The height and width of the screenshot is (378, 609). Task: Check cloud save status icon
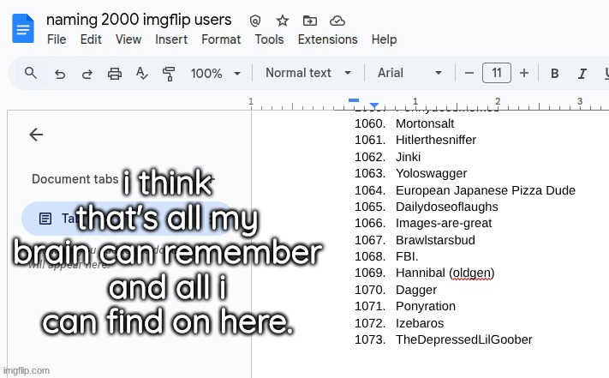click(337, 21)
